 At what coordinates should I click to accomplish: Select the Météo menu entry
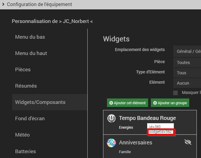[x=23, y=135]
